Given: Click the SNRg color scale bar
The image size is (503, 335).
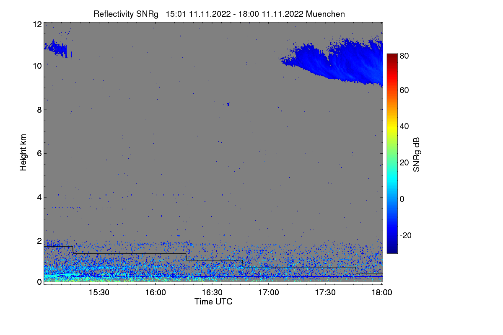Looking at the screenshot, I should pos(392,153).
